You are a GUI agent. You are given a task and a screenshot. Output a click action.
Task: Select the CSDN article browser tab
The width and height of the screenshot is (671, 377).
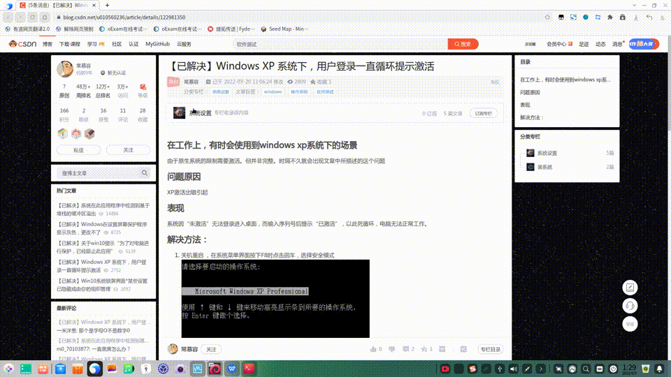click(x=58, y=5)
